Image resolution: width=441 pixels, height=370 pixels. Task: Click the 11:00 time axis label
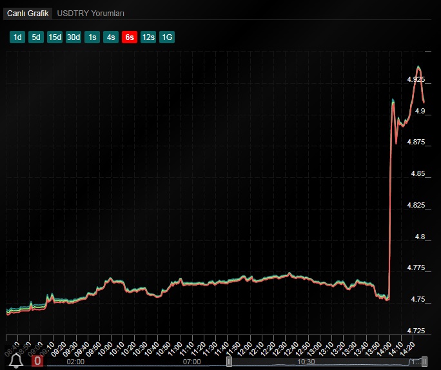click(x=175, y=348)
